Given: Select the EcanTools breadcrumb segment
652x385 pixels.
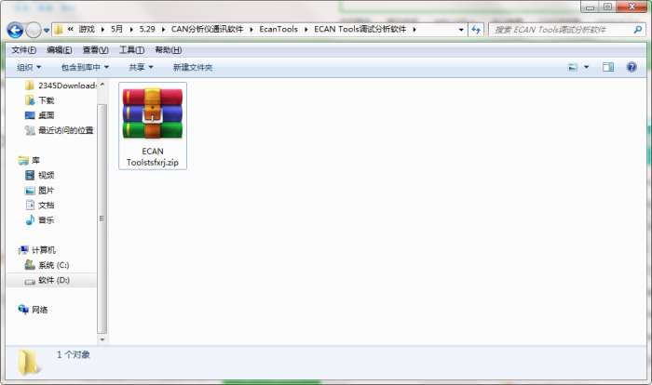Looking at the screenshot, I should pos(278,29).
